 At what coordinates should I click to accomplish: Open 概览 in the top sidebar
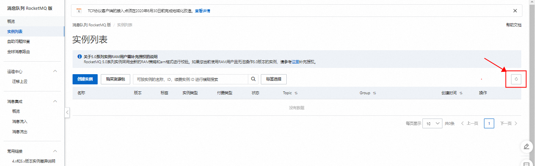[x=11, y=21]
